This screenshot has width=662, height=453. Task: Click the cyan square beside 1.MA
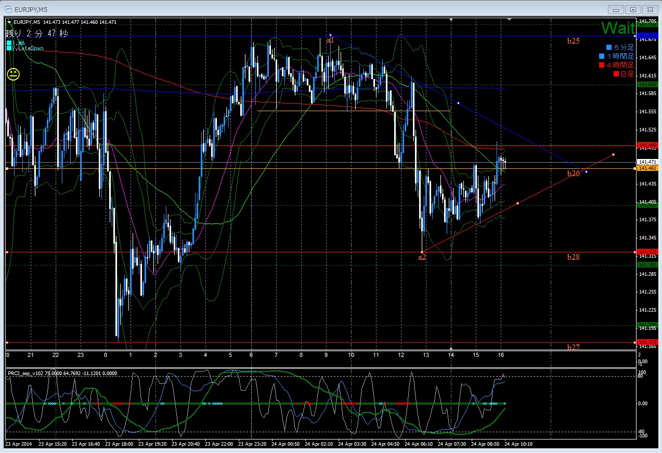[9, 43]
